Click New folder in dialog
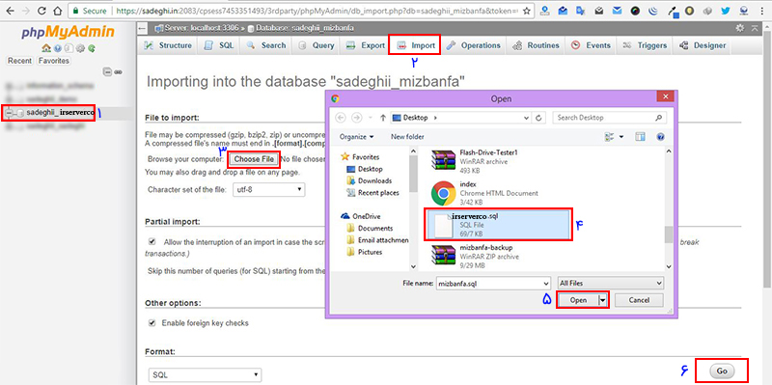Viewport: 772px width, 385px height. point(407,137)
